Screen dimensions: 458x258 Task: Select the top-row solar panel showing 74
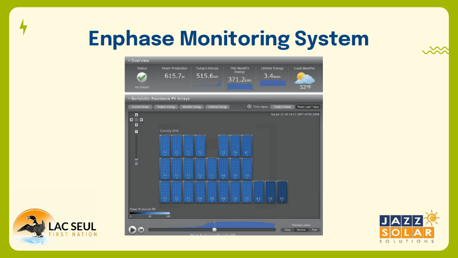click(165, 146)
